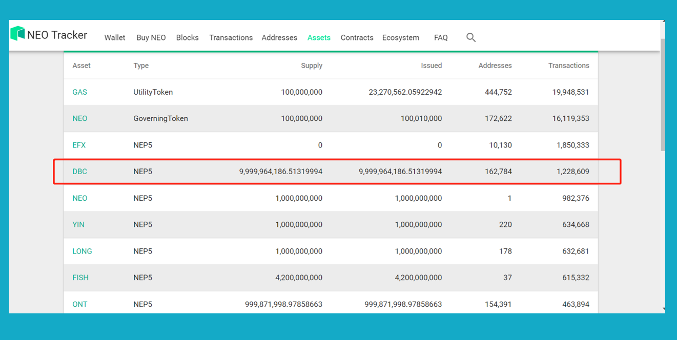This screenshot has height=340, width=677.
Task: Select the Assets tab
Action: (319, 38)
